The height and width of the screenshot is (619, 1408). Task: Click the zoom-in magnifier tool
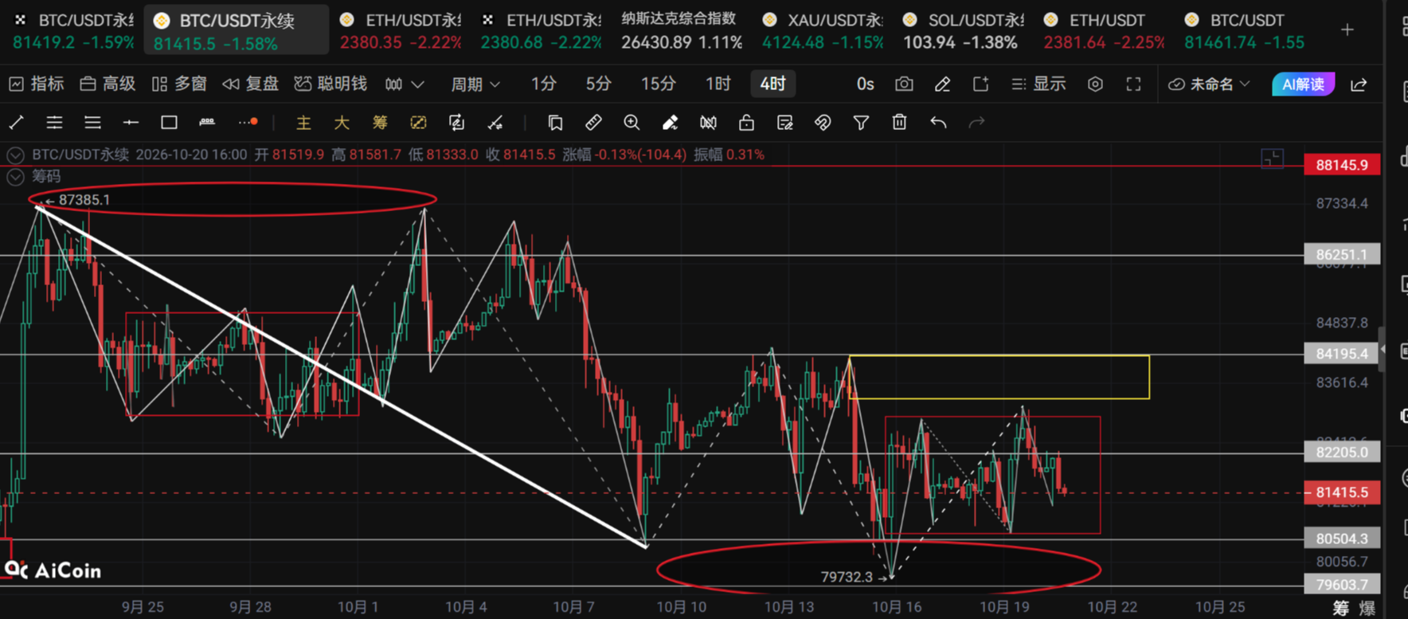coord(632,123)
